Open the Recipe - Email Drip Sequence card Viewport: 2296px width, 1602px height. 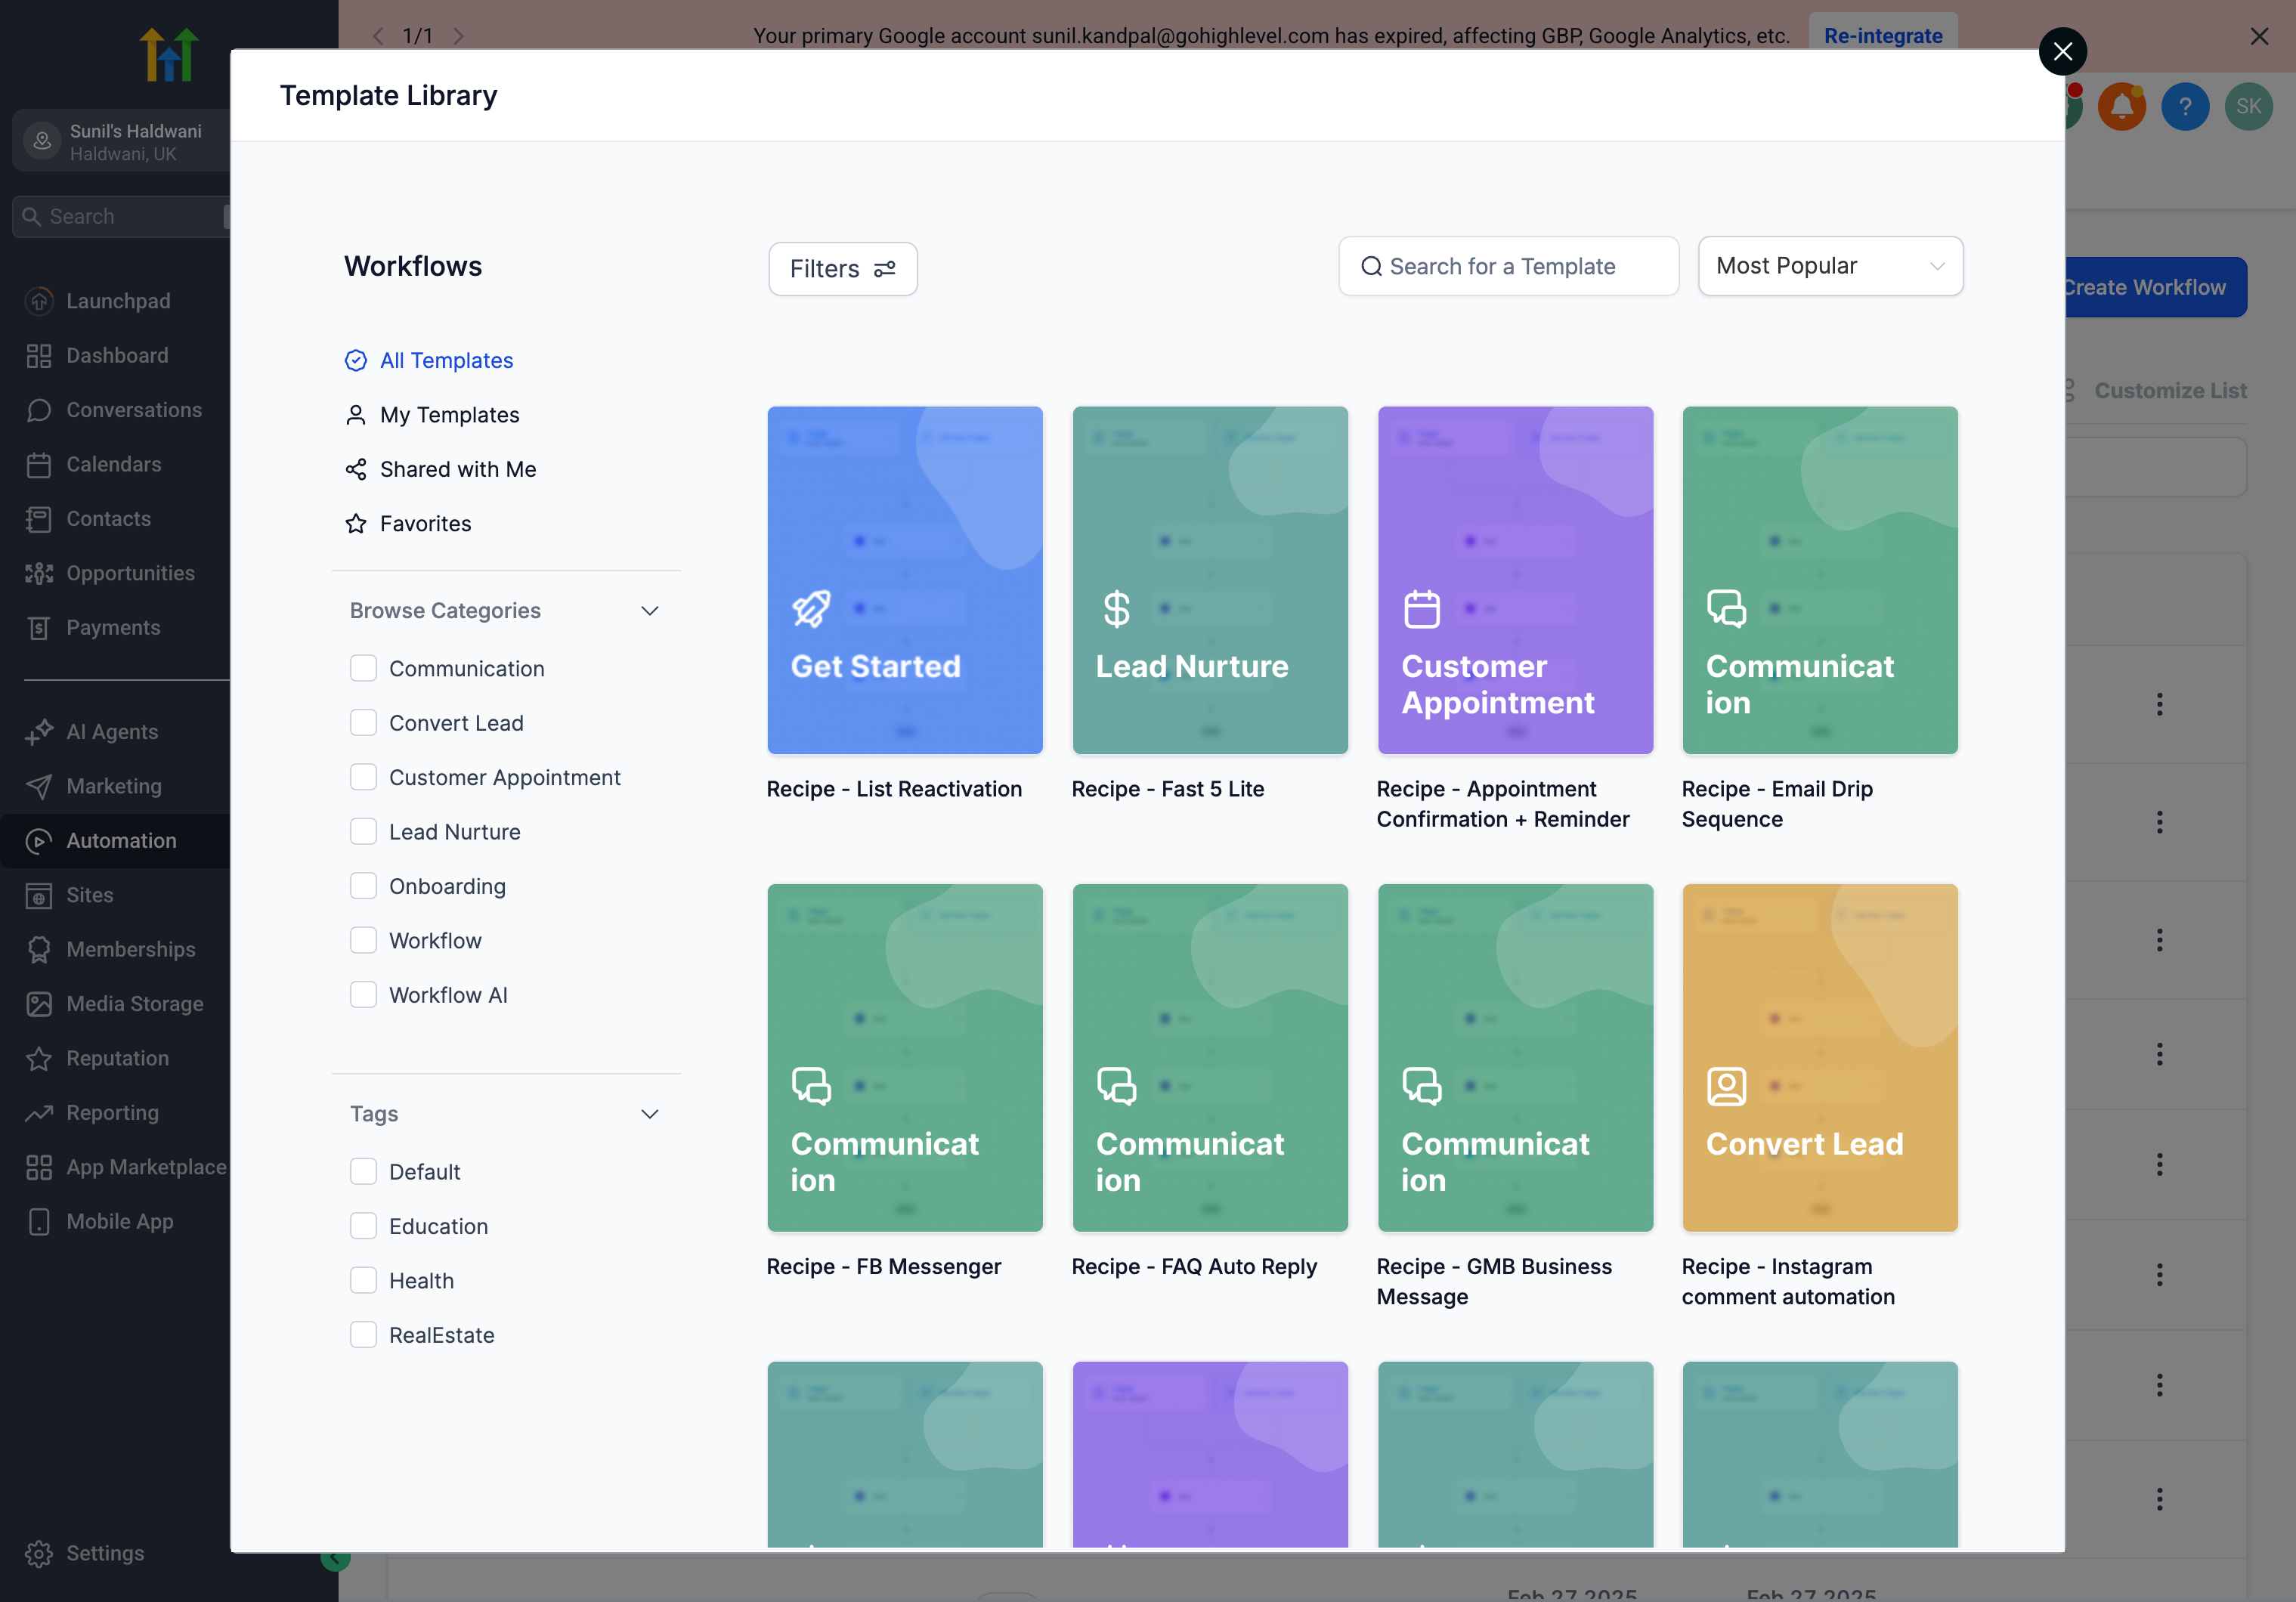[1819, 580]
